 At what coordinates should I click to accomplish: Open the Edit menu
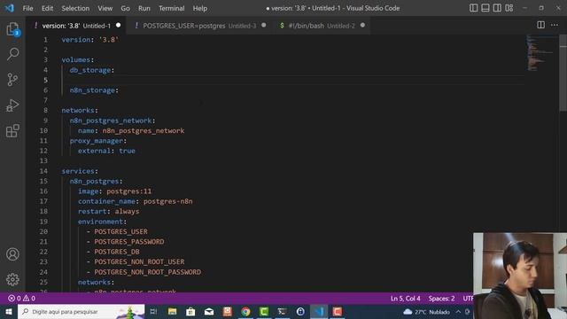click(47, 8)
